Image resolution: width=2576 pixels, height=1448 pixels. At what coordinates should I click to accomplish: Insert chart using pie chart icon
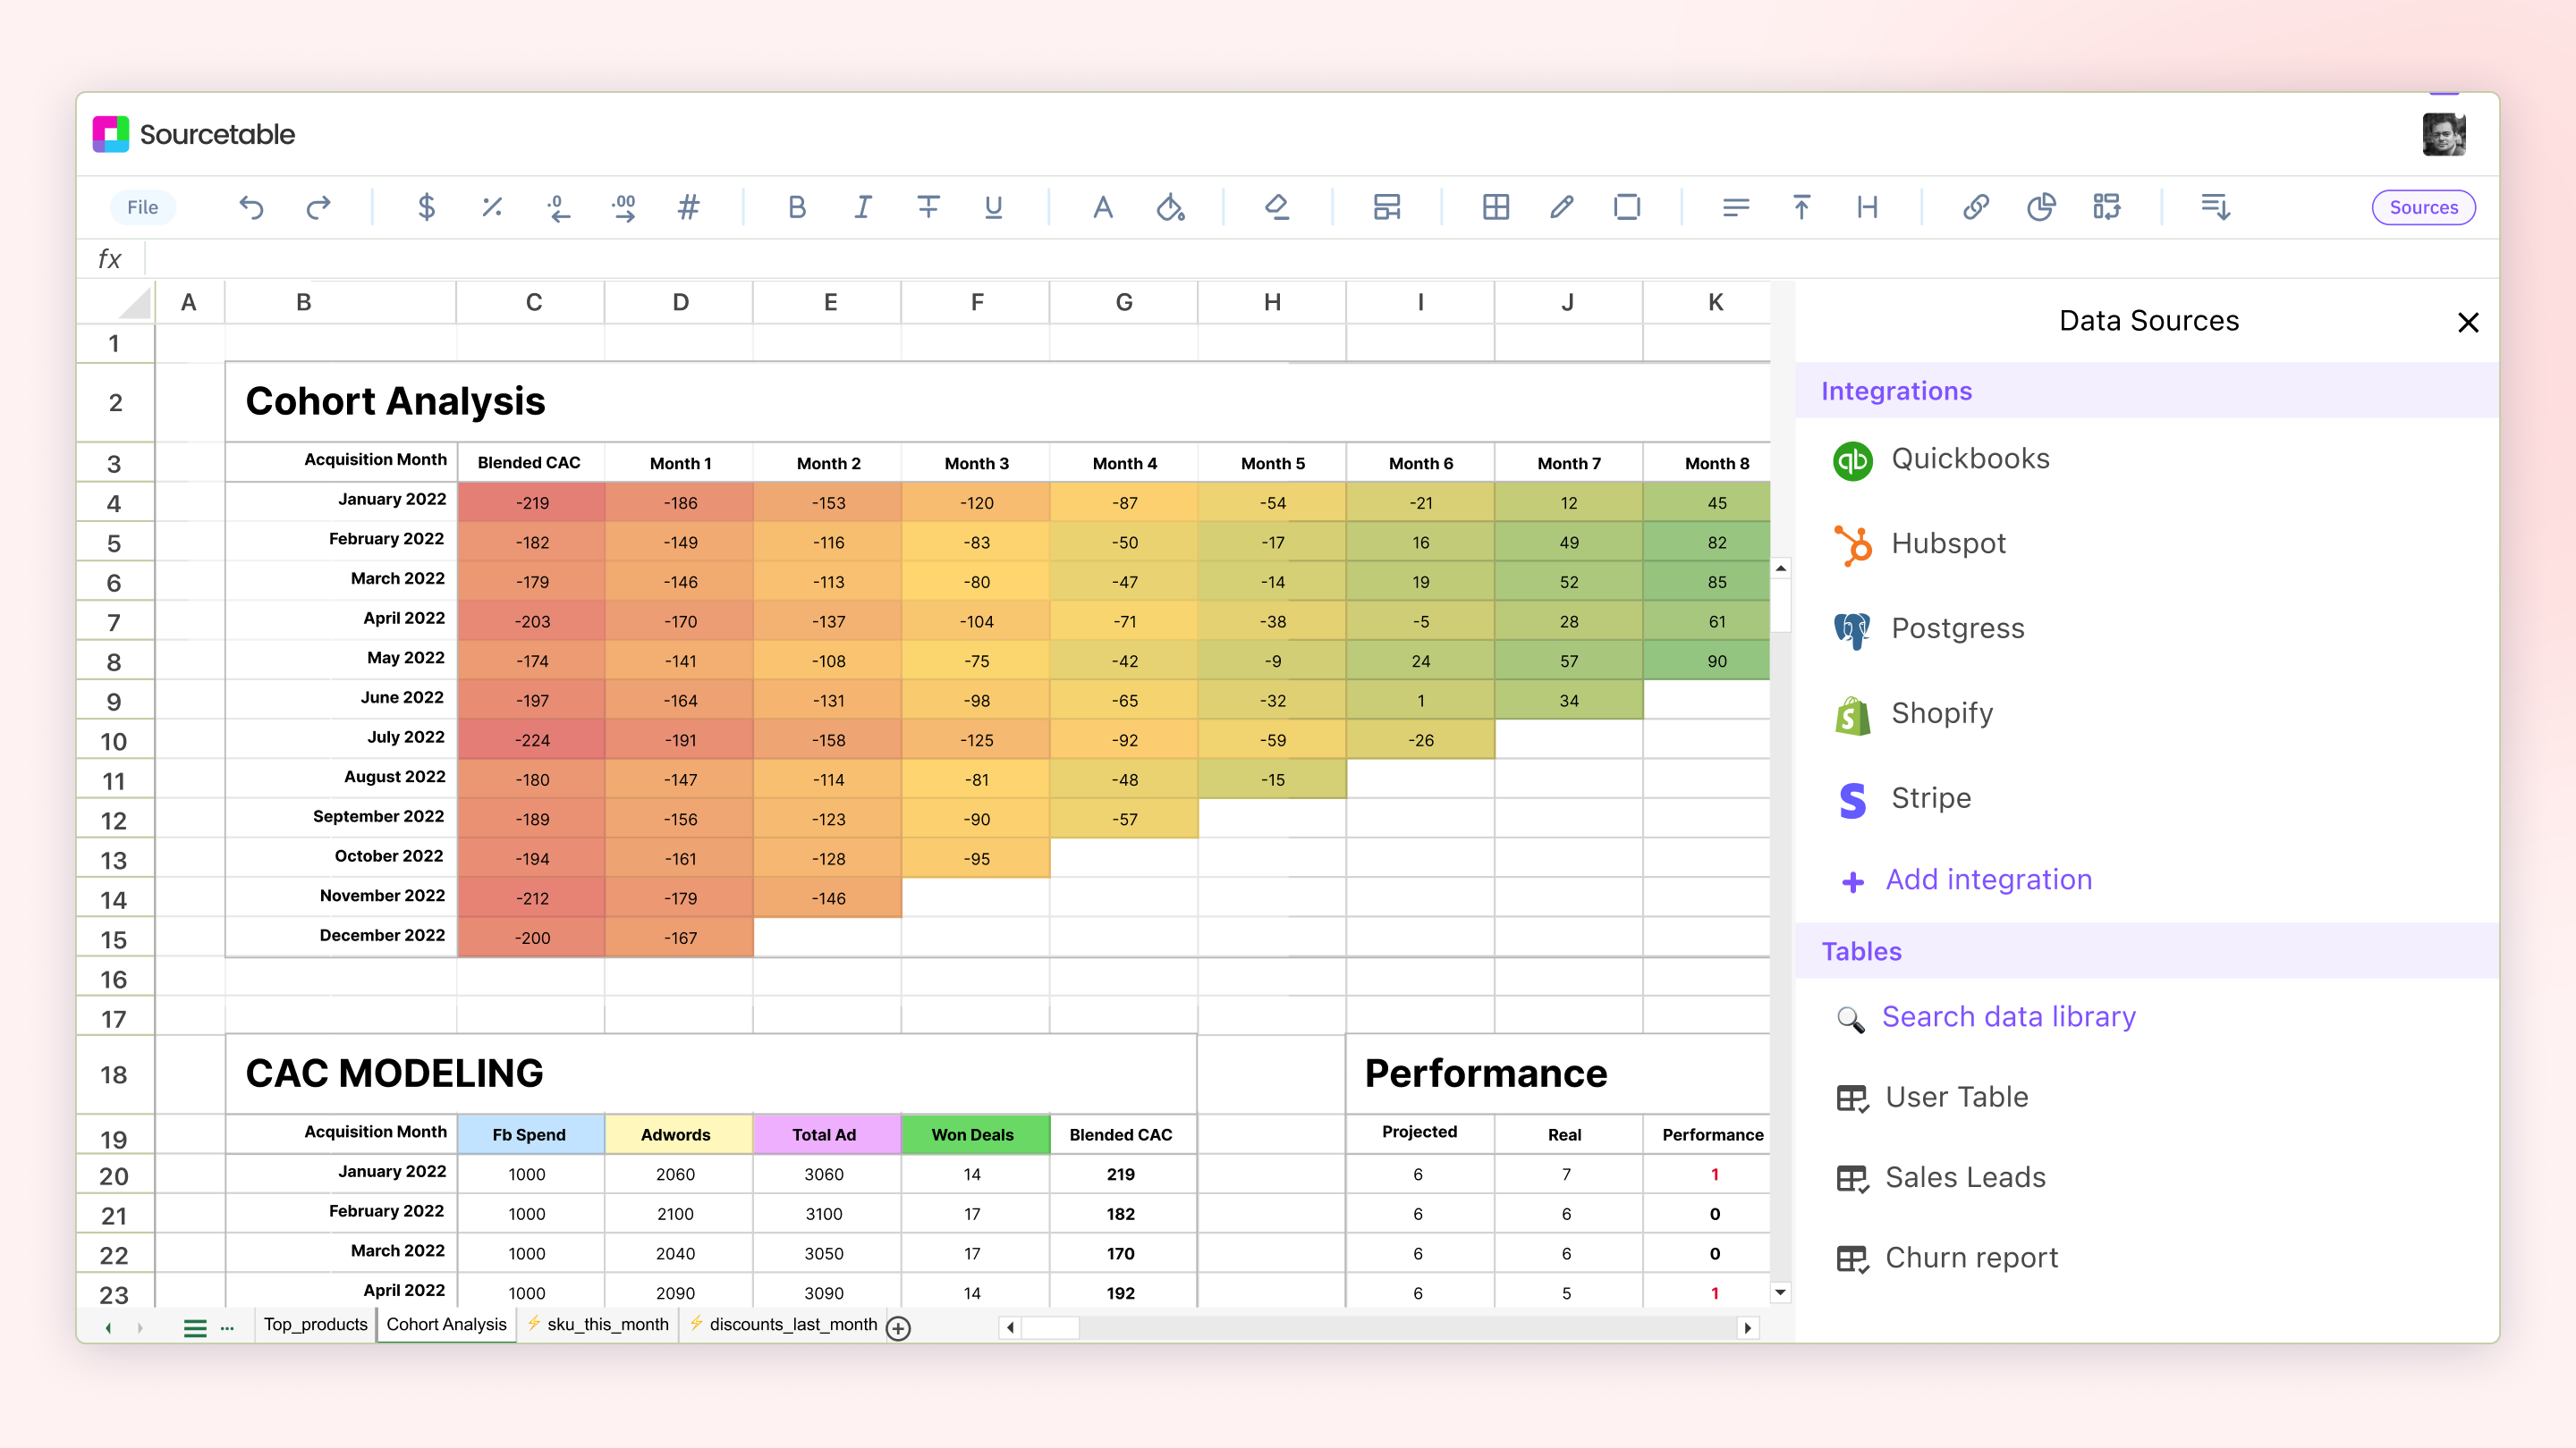[x=2041, y=208]
